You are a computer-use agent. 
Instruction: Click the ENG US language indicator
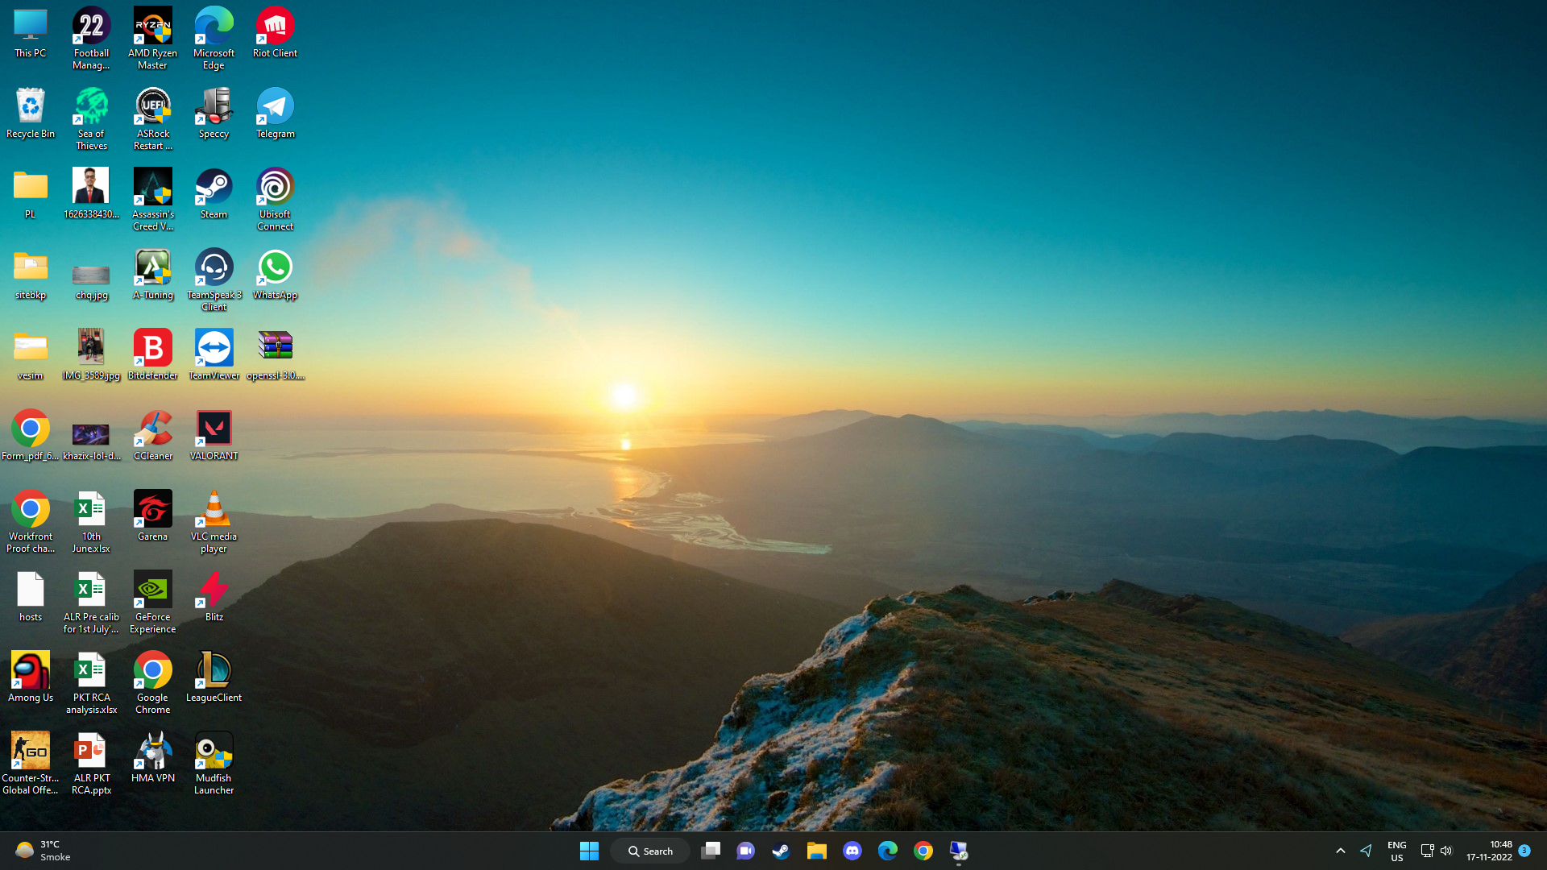pyautogui.click(x=1396, y=851)
